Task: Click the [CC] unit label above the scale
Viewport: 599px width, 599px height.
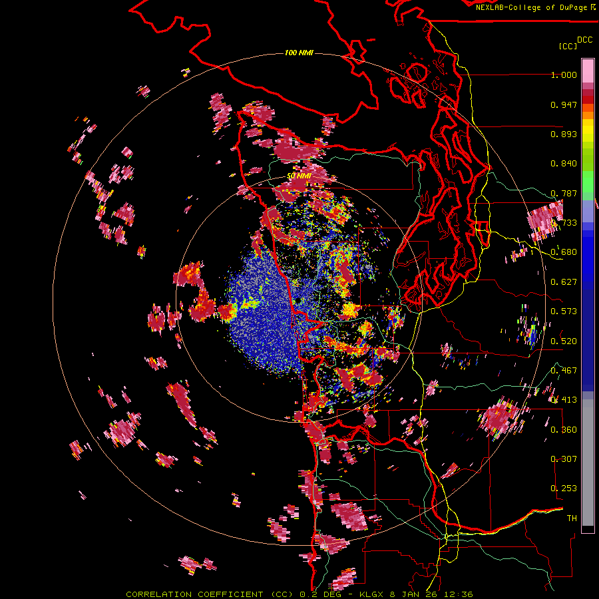Action: [568, 46]
